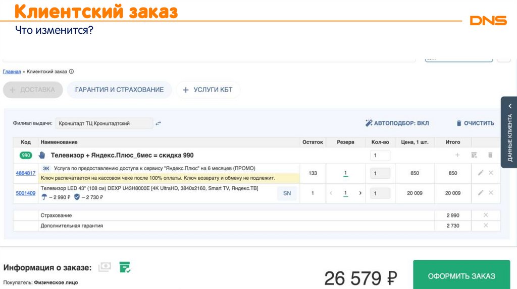Toggle АВТОПОДБОР: ВКЛ
The height and width of the screenshot is (289, 517).
(397, 123)
